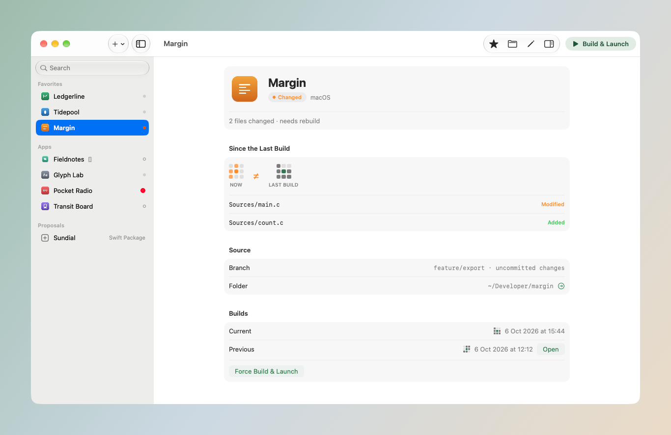Open Fieldnotes in the Apps list
The height and width of the screenshot is (435, 671).
click(x=92, y=159)
